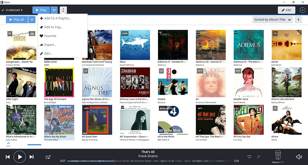
Task: Open the dropdown arrow next to Play All
Action: pyautogui.click(x=32, y=20)
